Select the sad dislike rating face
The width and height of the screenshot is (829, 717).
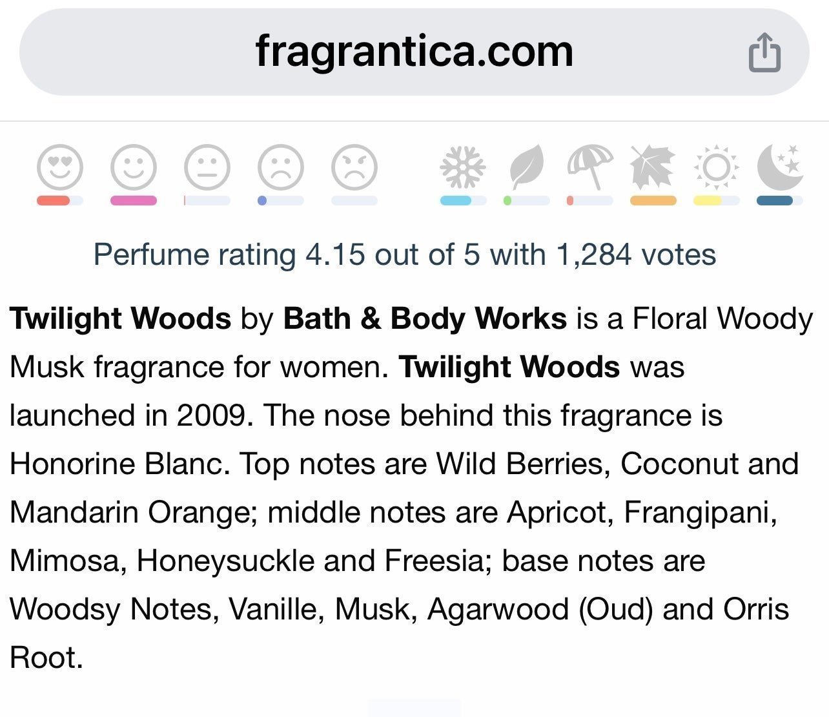[281, 167]
